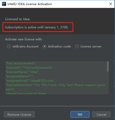
Task: Click the IntelliJ IDEA logo icon
Action: click(x=4, y=4)
